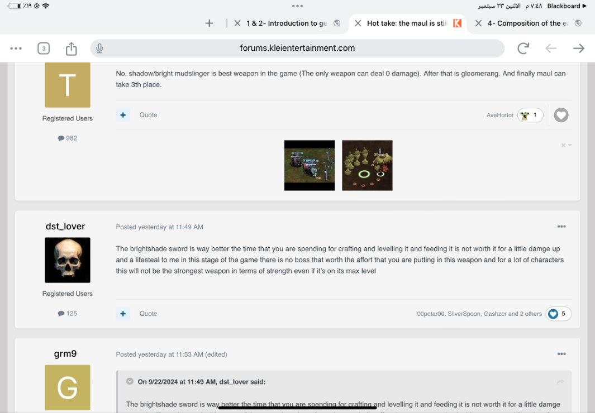Click Quote under dst_lover's post

click(x=149, y=314)
